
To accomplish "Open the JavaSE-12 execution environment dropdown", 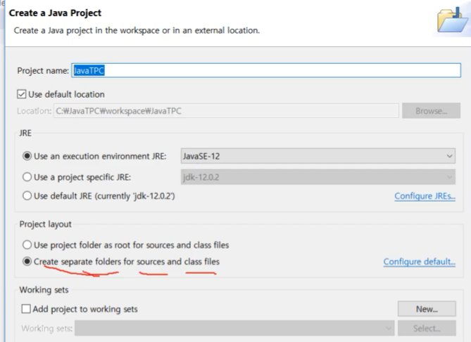I will 318,156.
